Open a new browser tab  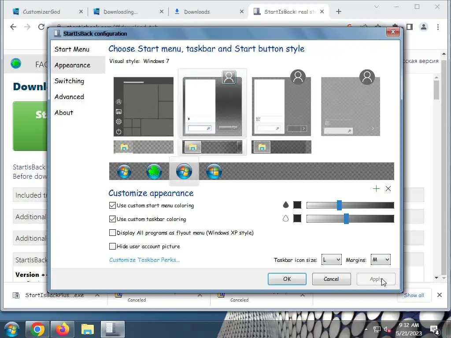pos(339,11)
